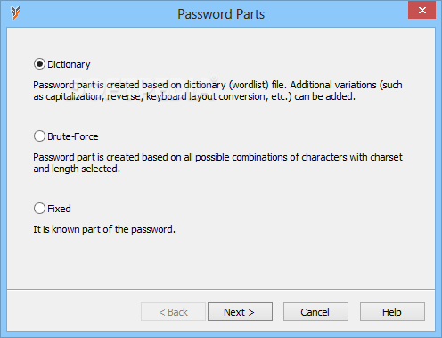This screenshot has width=442, height=338.
Task: Click the Dictionary wordlist description paragraph
Action: tap(217, 91)
